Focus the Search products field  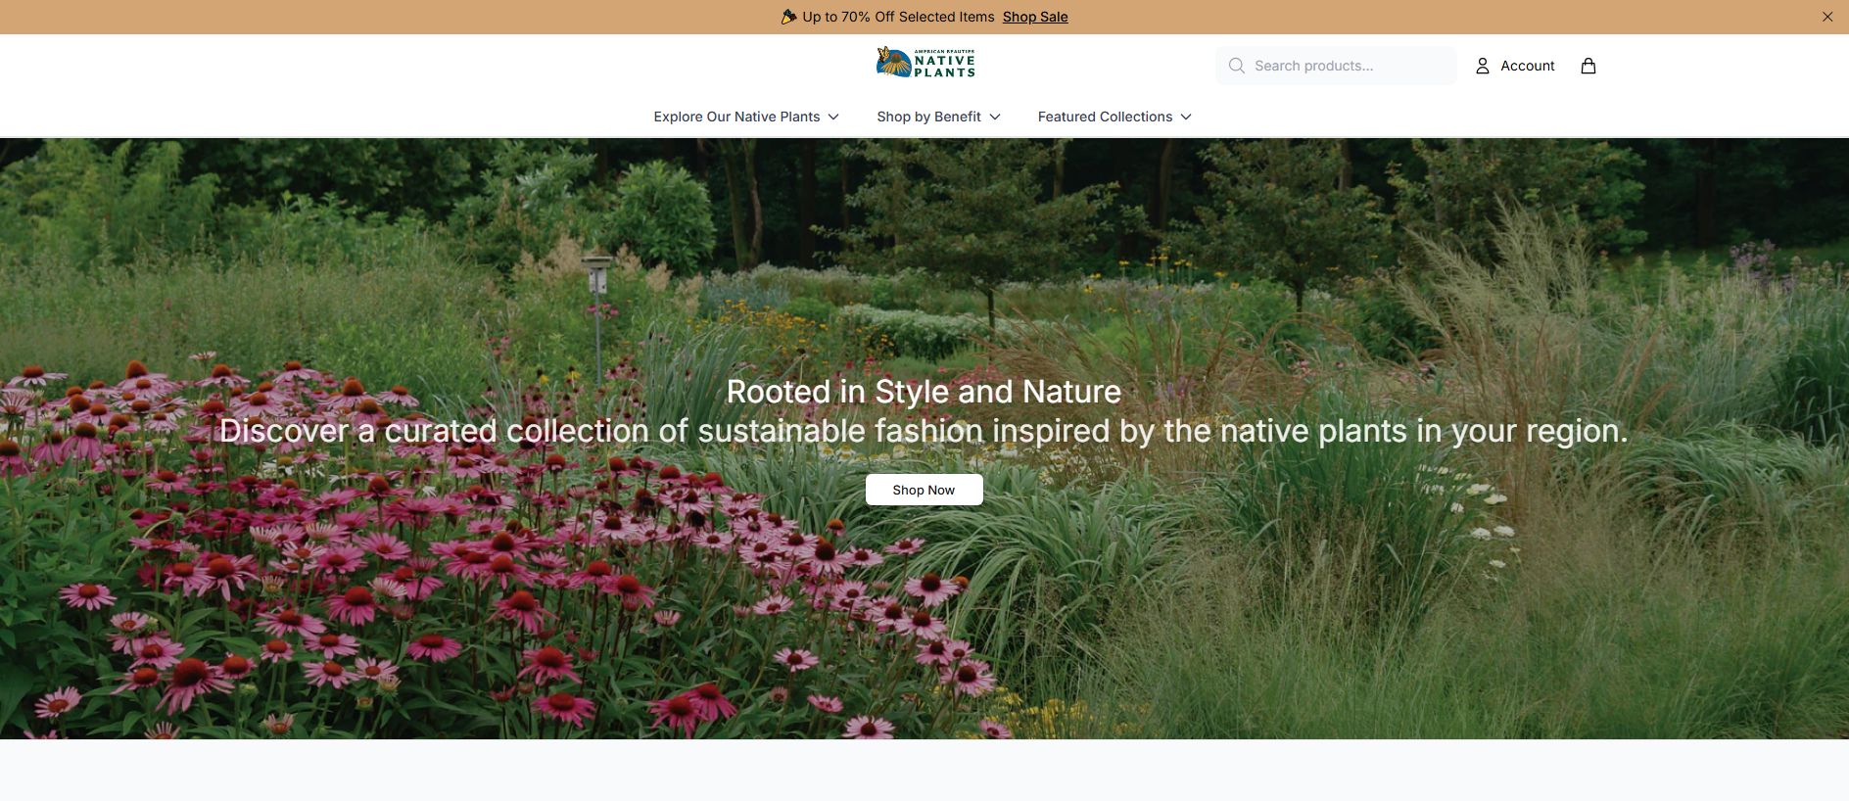(x=1336, y=66)
